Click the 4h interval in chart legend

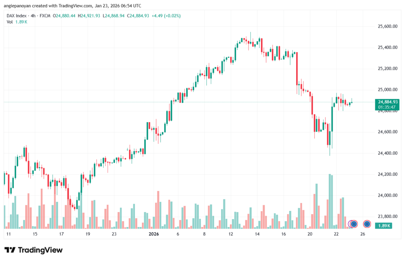[x=32, y=15]
